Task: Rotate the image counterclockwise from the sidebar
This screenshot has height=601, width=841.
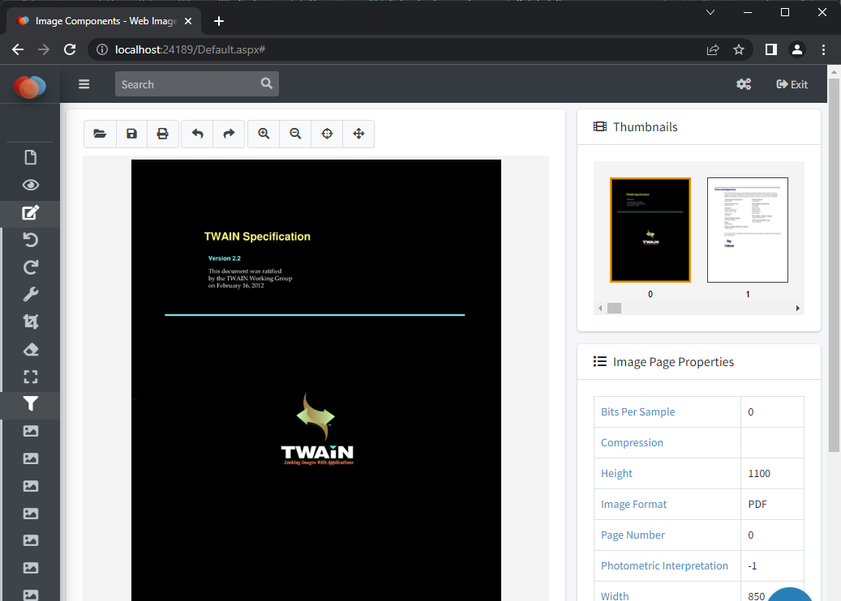Action: coord(31,240)
